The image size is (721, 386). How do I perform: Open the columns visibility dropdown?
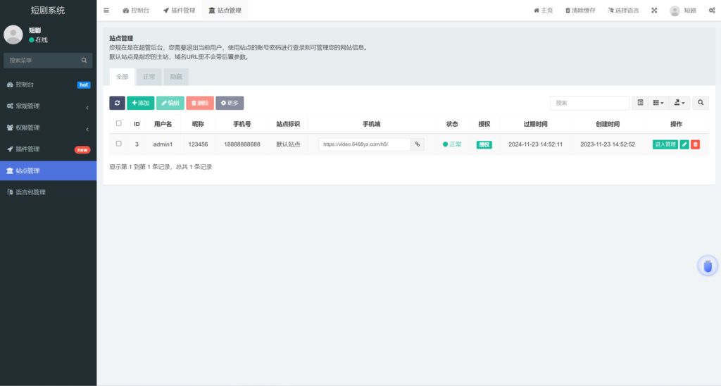click(658, 103)
